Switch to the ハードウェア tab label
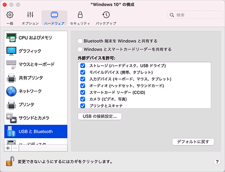The width and height of the screenshot is (225, 172). 54,23
